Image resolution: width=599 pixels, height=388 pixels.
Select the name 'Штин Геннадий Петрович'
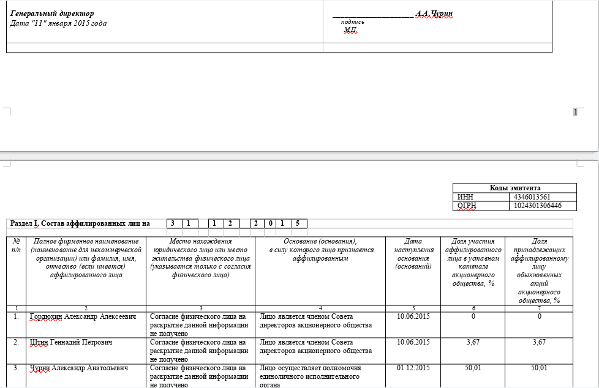[x=71, y=343]
